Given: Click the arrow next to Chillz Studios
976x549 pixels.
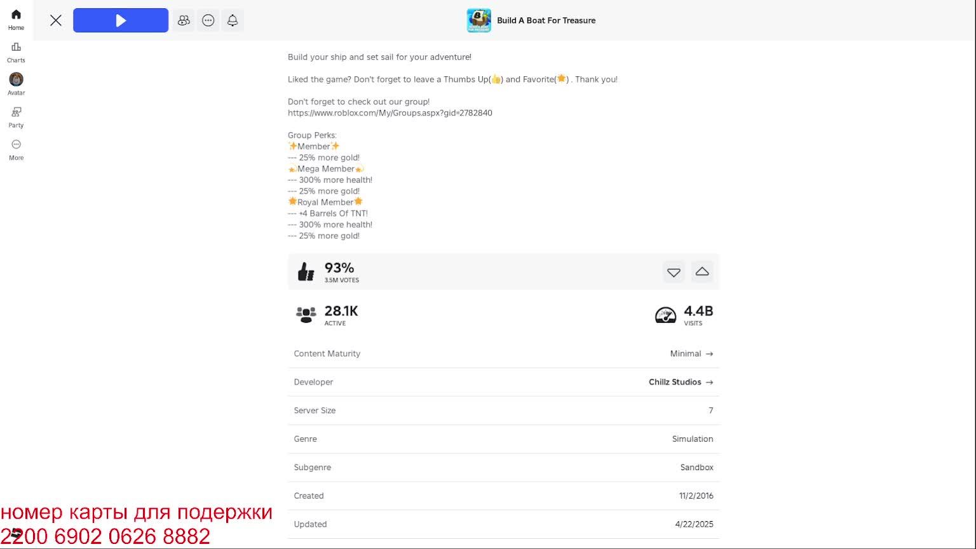Looking at the screenshot, I should pyautogui.click(x=709, y=382).
